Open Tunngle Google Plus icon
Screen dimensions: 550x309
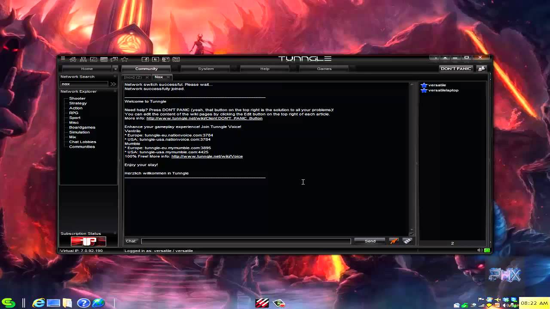pos(166,59)
